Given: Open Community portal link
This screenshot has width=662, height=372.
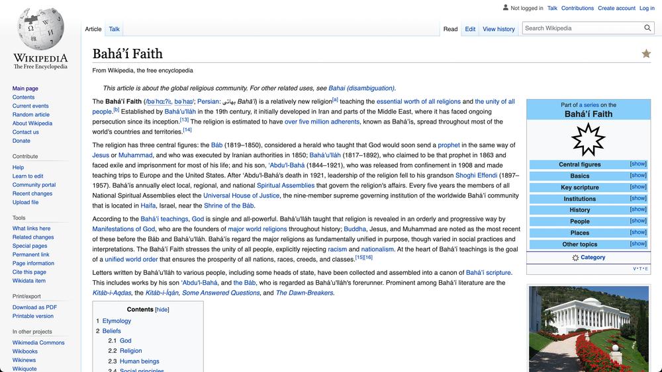Looking at the screenshot, I should coord(34,185).
